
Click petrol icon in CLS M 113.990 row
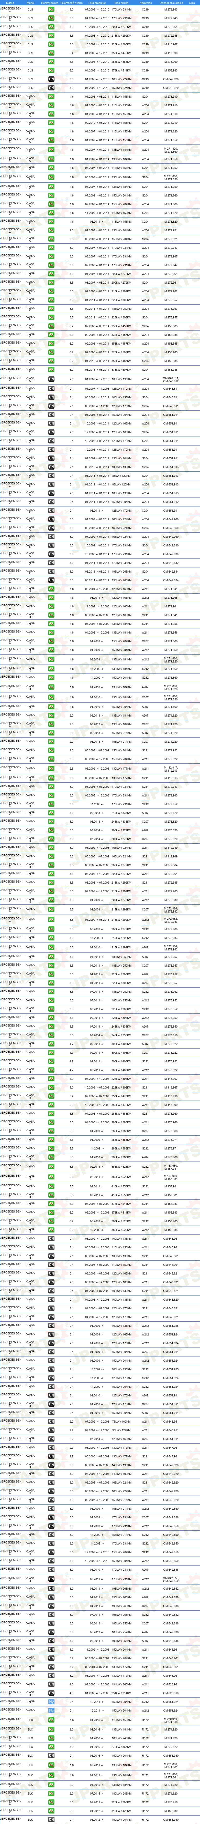[x=51, y=53]
